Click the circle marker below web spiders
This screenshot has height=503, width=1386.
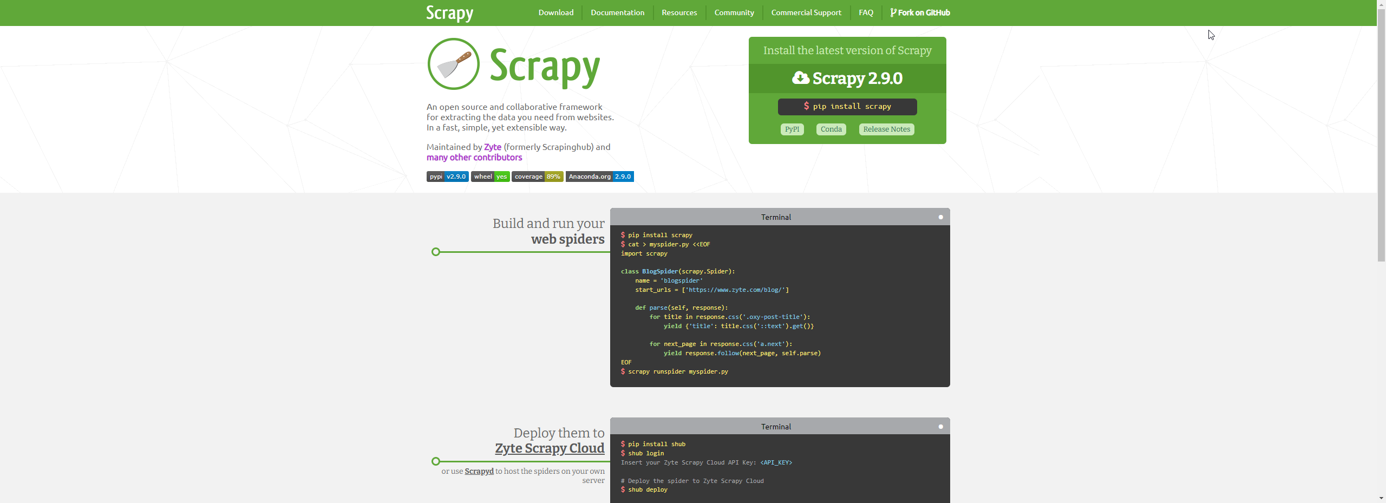436,252
